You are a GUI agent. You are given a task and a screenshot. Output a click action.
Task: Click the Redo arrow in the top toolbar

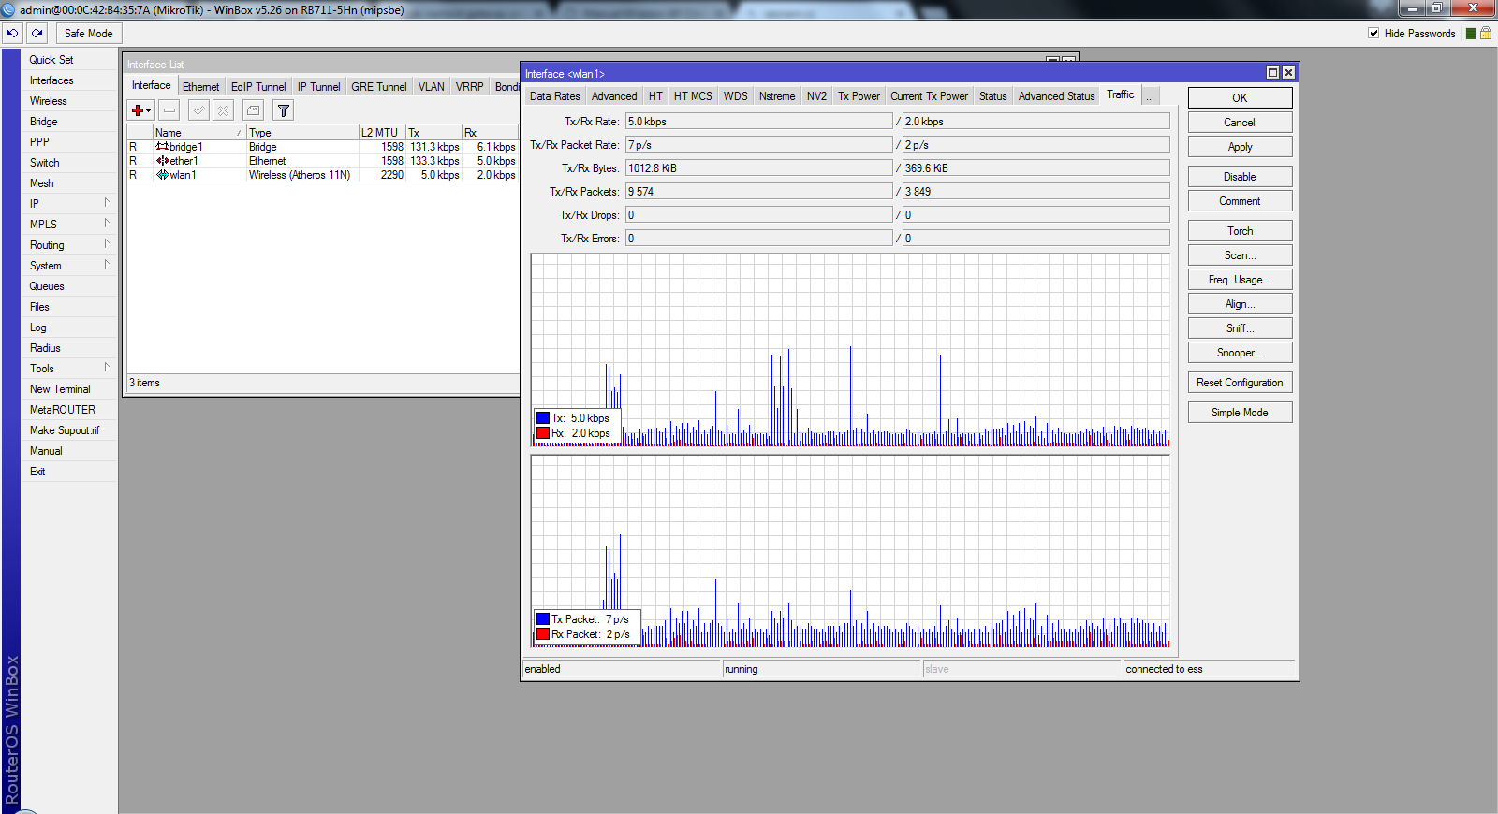pos(37,33)
